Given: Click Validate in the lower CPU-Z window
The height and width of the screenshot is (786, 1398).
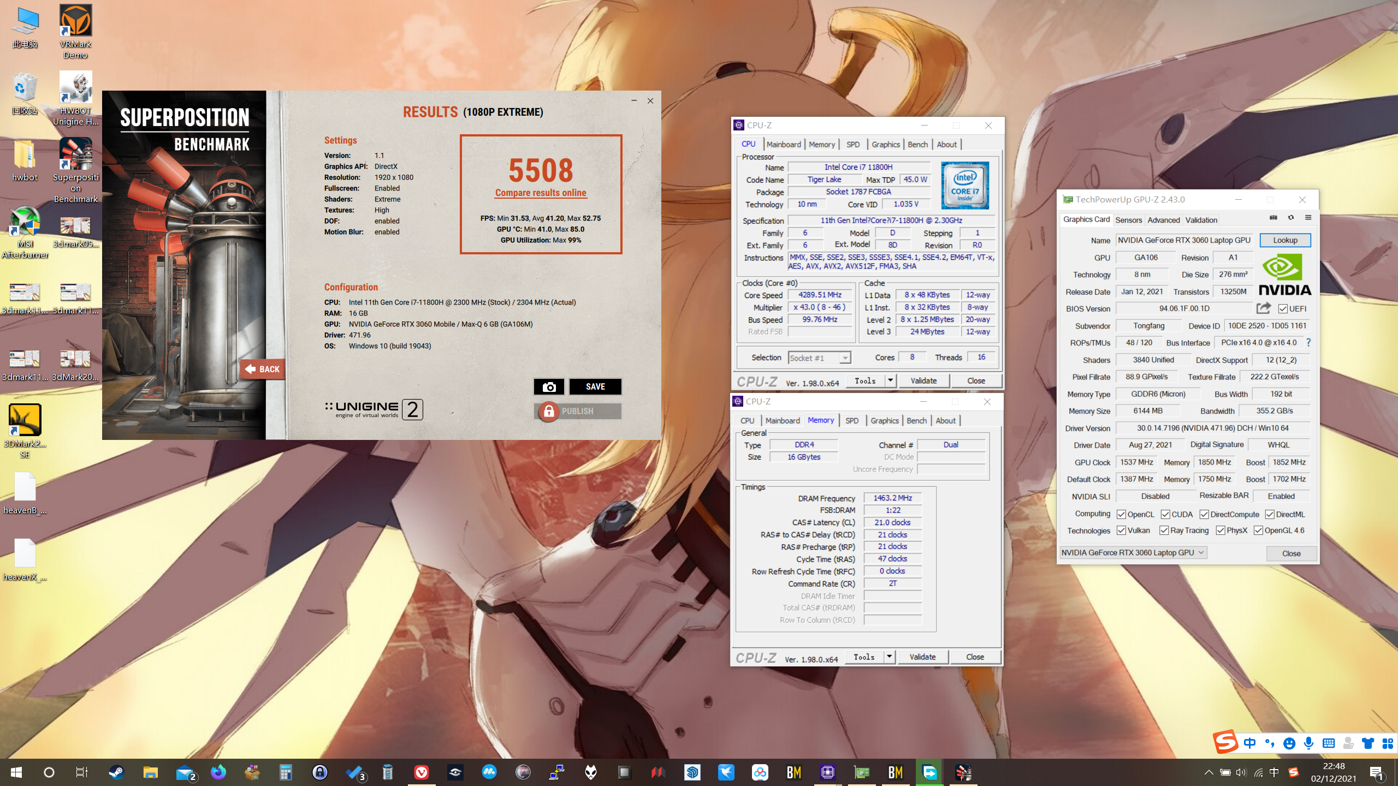Looking at the screenshot, I should point(922,657).
